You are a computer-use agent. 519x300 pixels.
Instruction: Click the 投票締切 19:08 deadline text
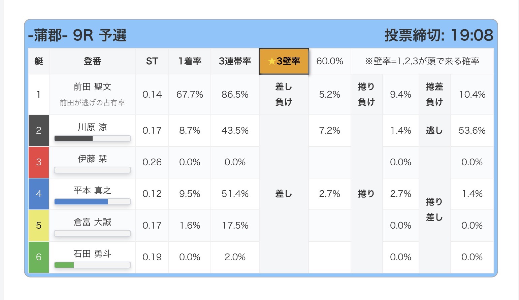(439, 35)
